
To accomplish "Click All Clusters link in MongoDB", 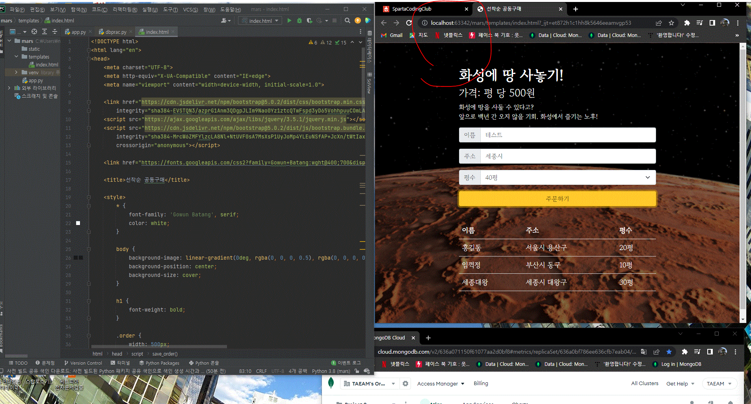I will 645,383.
